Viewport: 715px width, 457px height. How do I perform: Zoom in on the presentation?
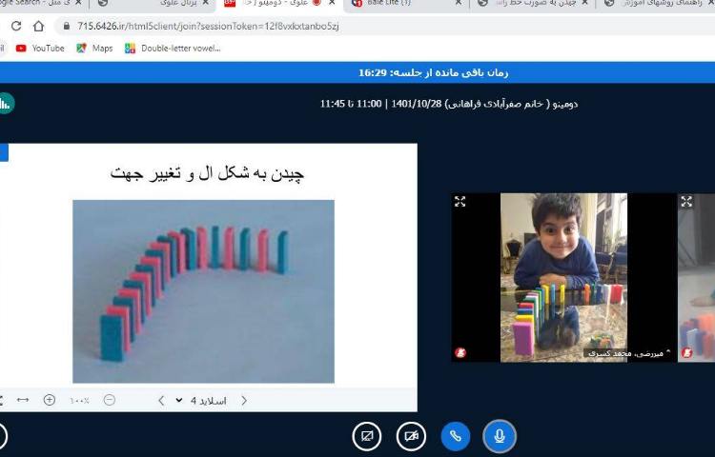coord(50,401)
